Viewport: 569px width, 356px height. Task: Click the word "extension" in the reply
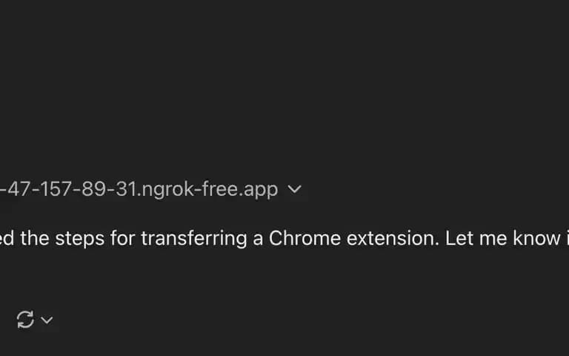tap(393, 239)
